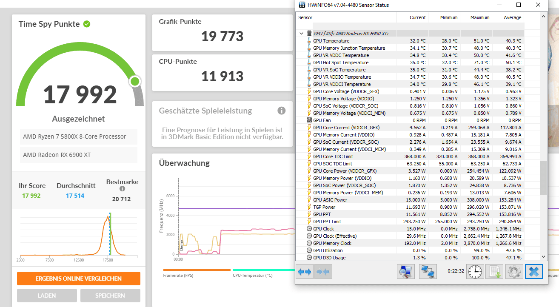Maximize the HWiNFO64 Sensor Status window
This screenshot has height=307, width=559.
coord(519,5)
